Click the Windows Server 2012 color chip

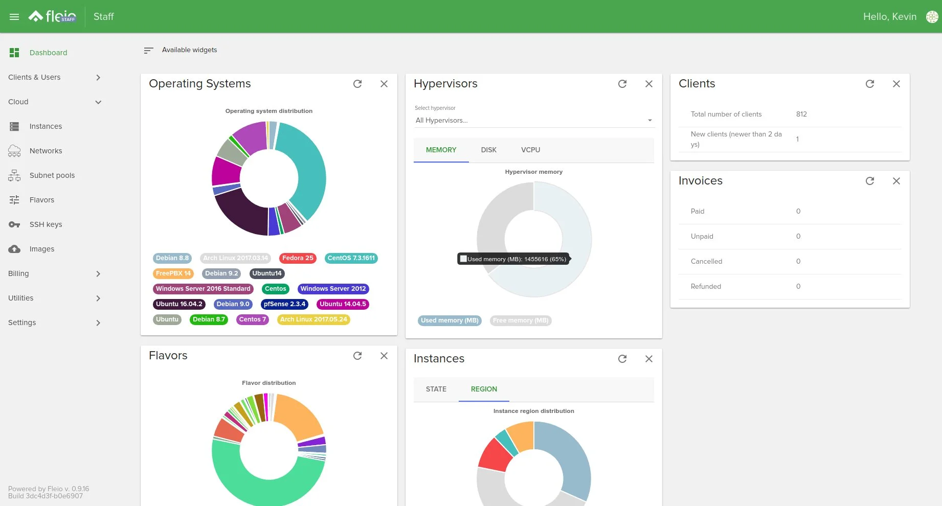click(x=333, y=289)
